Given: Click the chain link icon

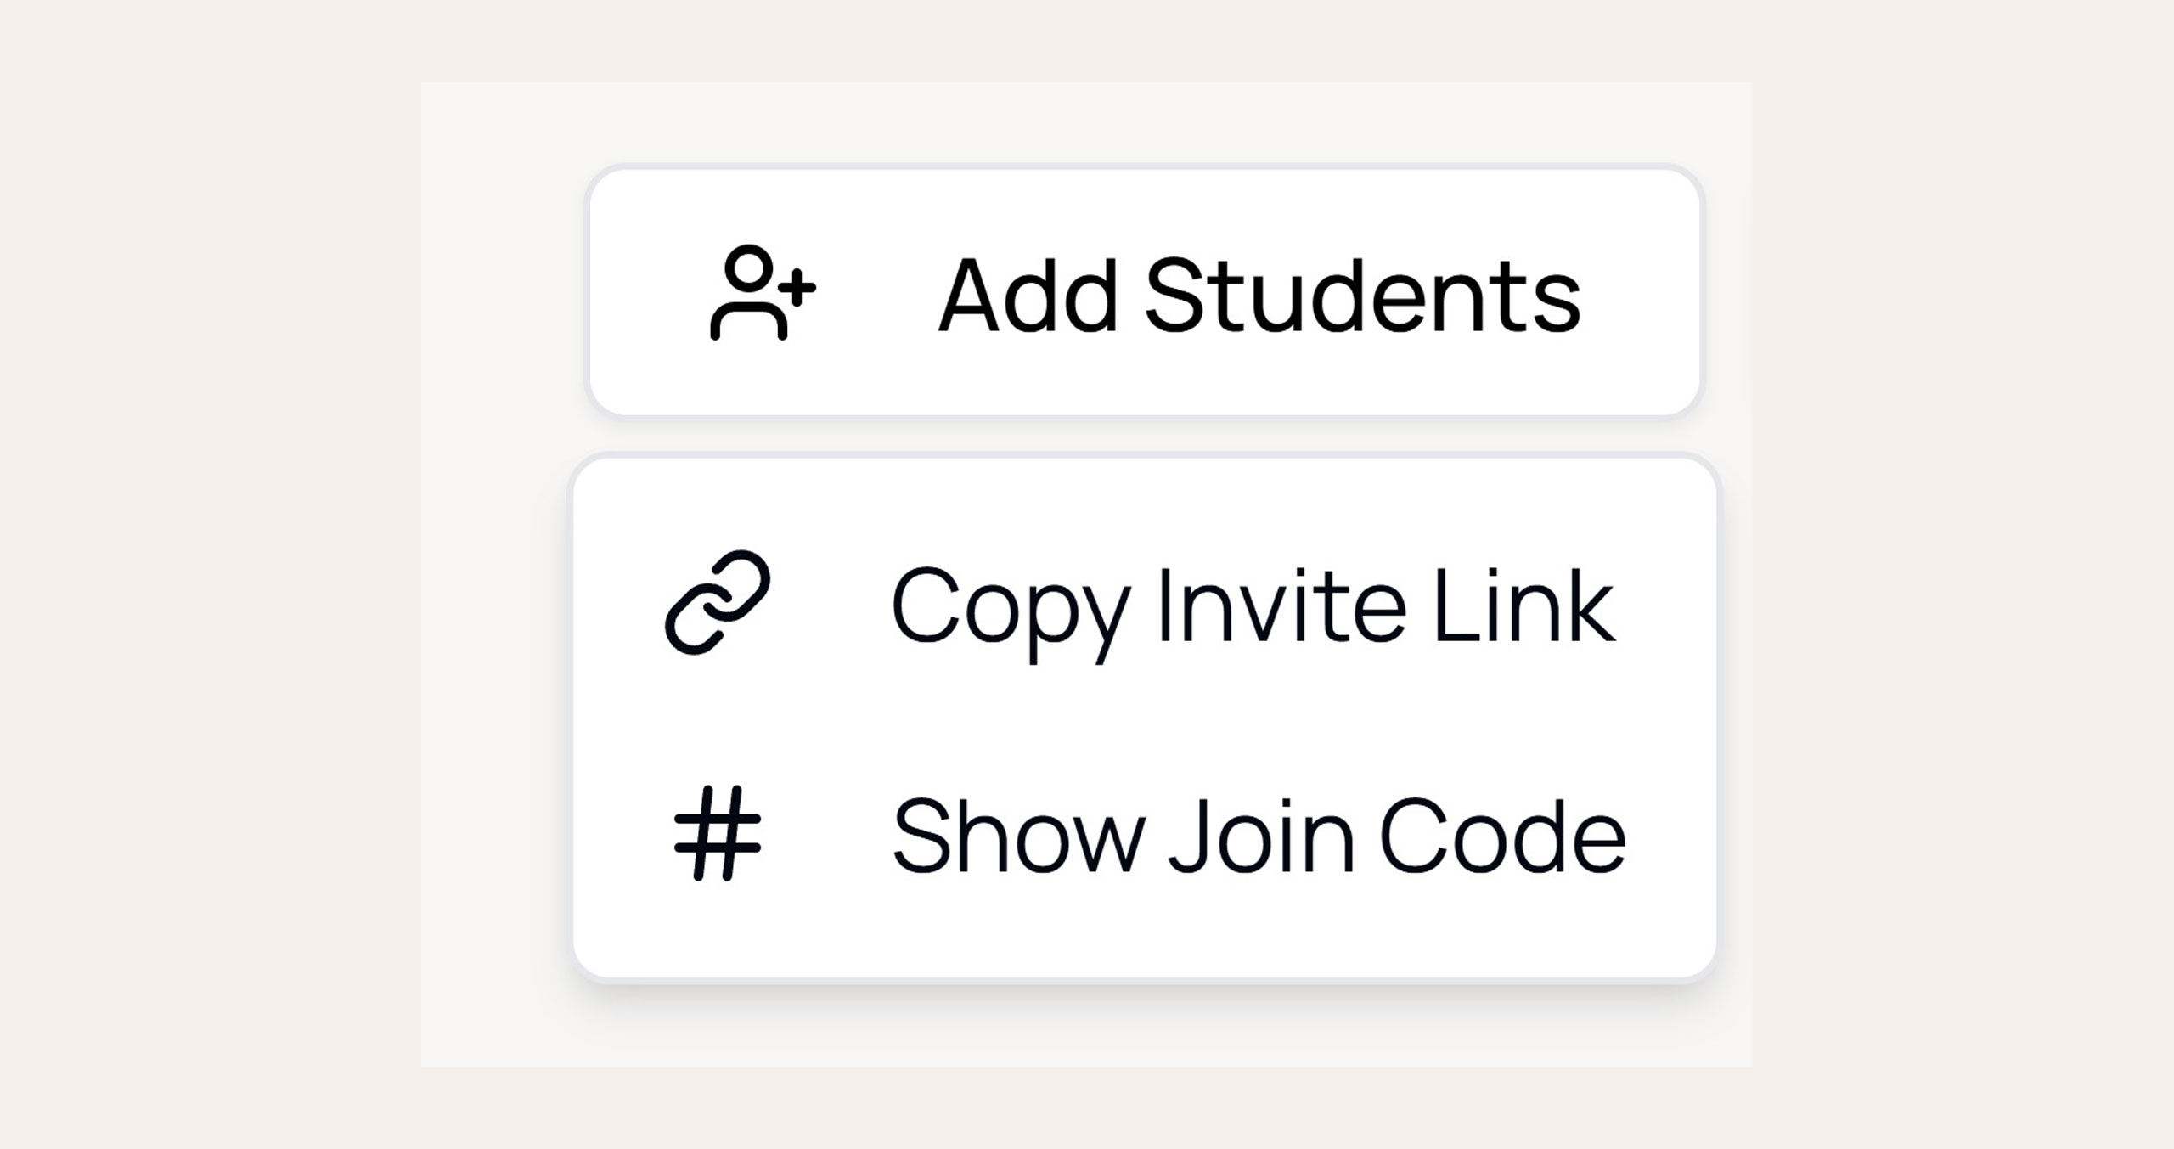Looking at the screenshot, I should pos(718,602).
